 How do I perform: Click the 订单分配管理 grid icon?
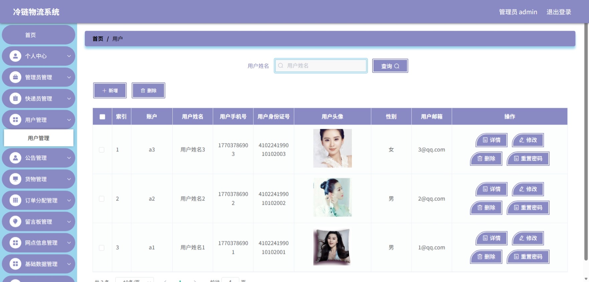click(15, 200)
